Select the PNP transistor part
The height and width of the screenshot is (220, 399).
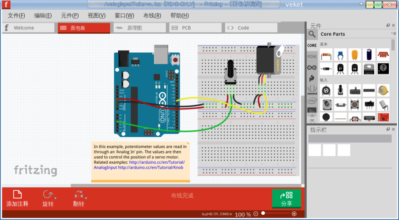tap(340, 69)
